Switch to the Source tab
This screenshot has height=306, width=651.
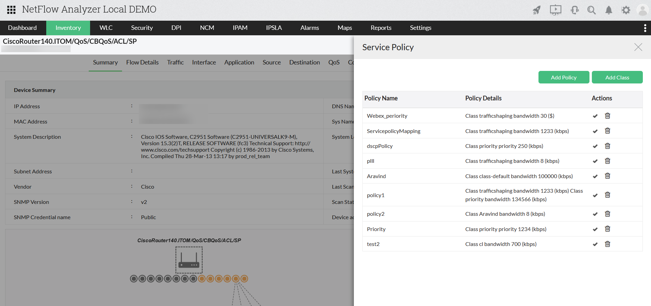pyautogui.click(x=272, y=62)
